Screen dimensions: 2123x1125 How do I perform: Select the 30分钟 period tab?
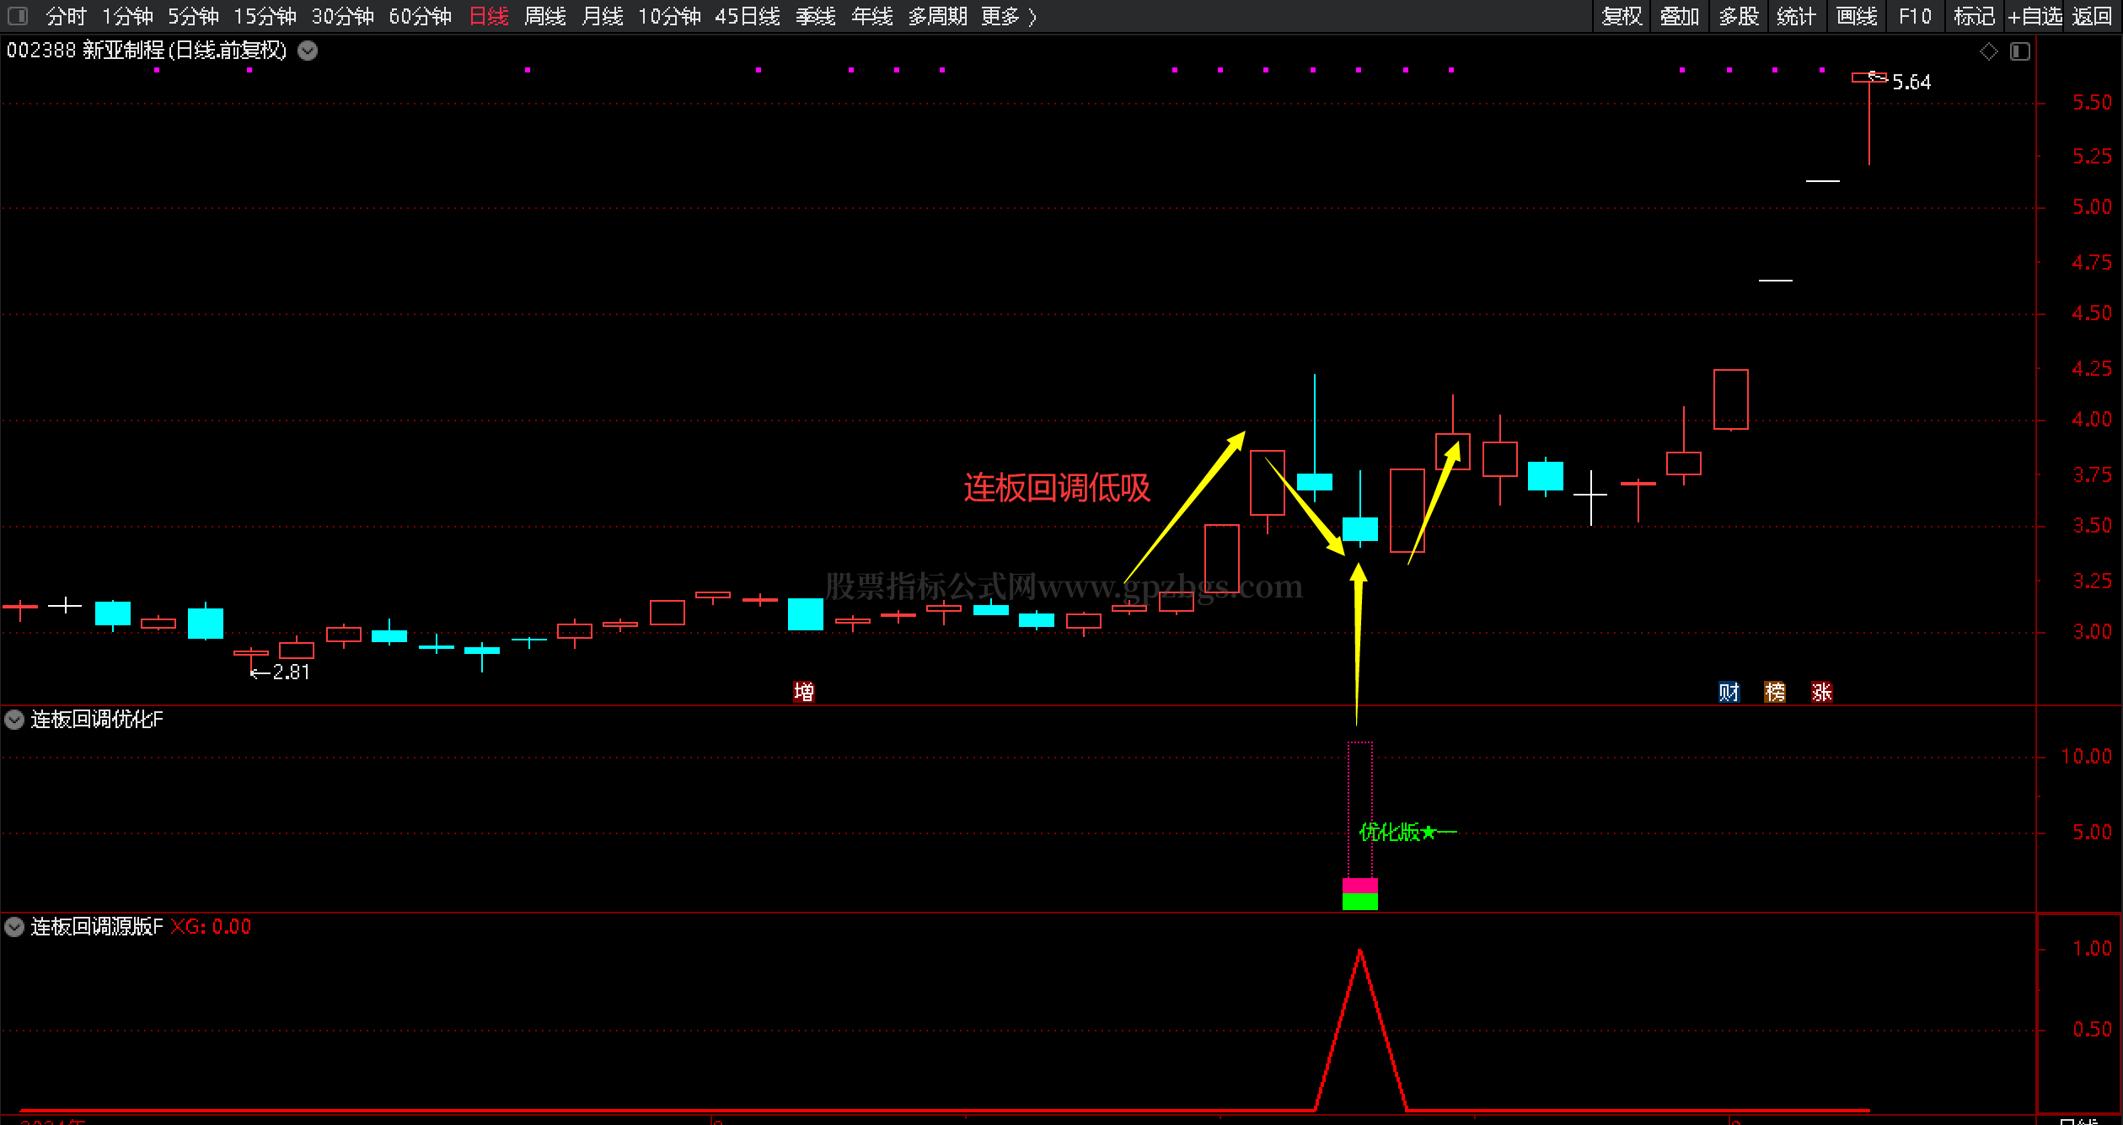coord(343,16)
